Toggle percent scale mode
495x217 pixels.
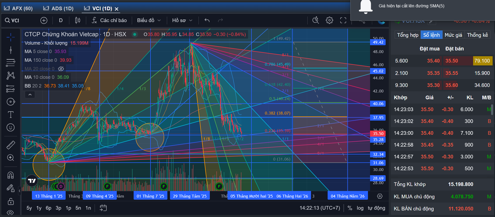point(350,208)
